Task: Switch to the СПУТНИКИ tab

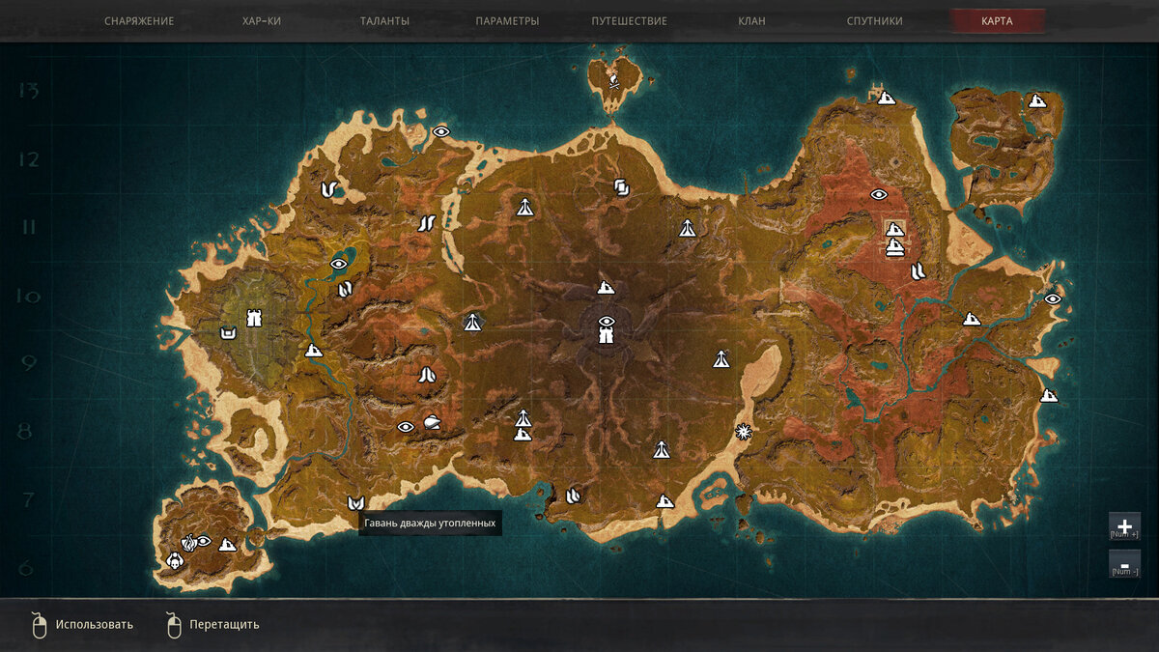Action: [875, 20]
